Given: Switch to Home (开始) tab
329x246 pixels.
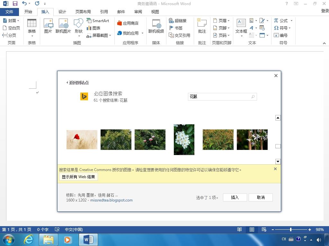Looking at the screenshot, I should [x=28, y=12].
